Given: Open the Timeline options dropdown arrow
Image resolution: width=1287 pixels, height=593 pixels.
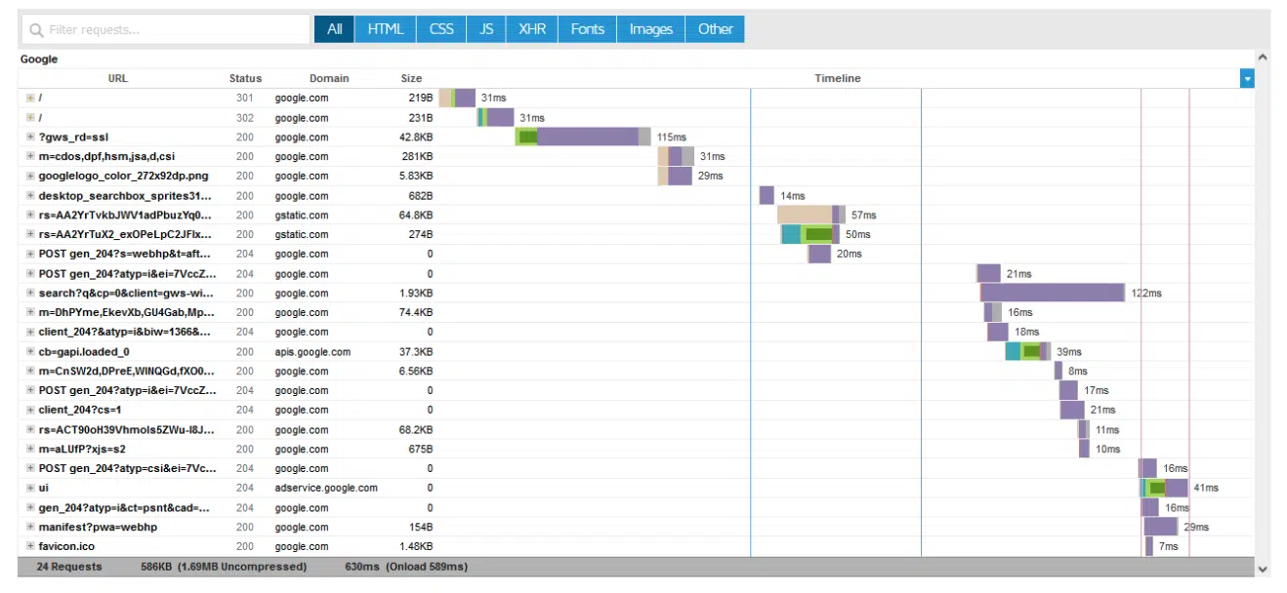Looking at the screenshot, I should click(x=1247, y=79).
